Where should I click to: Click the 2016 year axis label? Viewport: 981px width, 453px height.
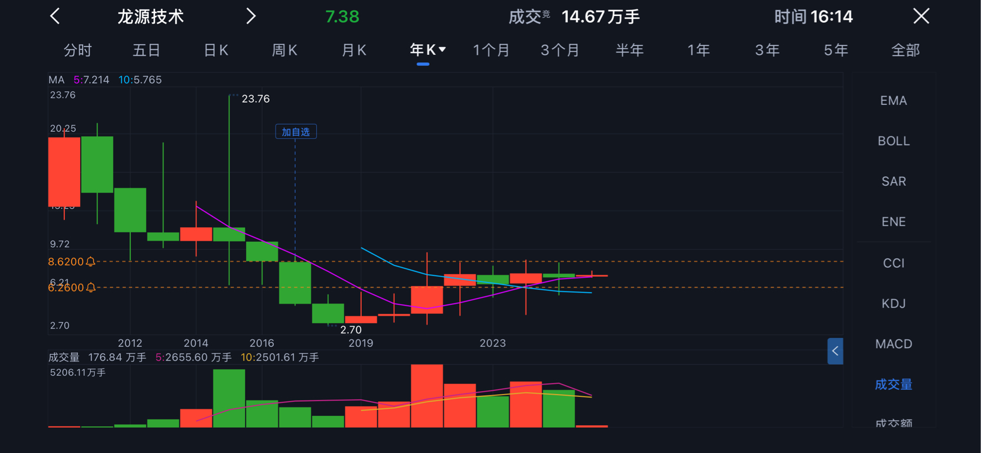(261, 343)
